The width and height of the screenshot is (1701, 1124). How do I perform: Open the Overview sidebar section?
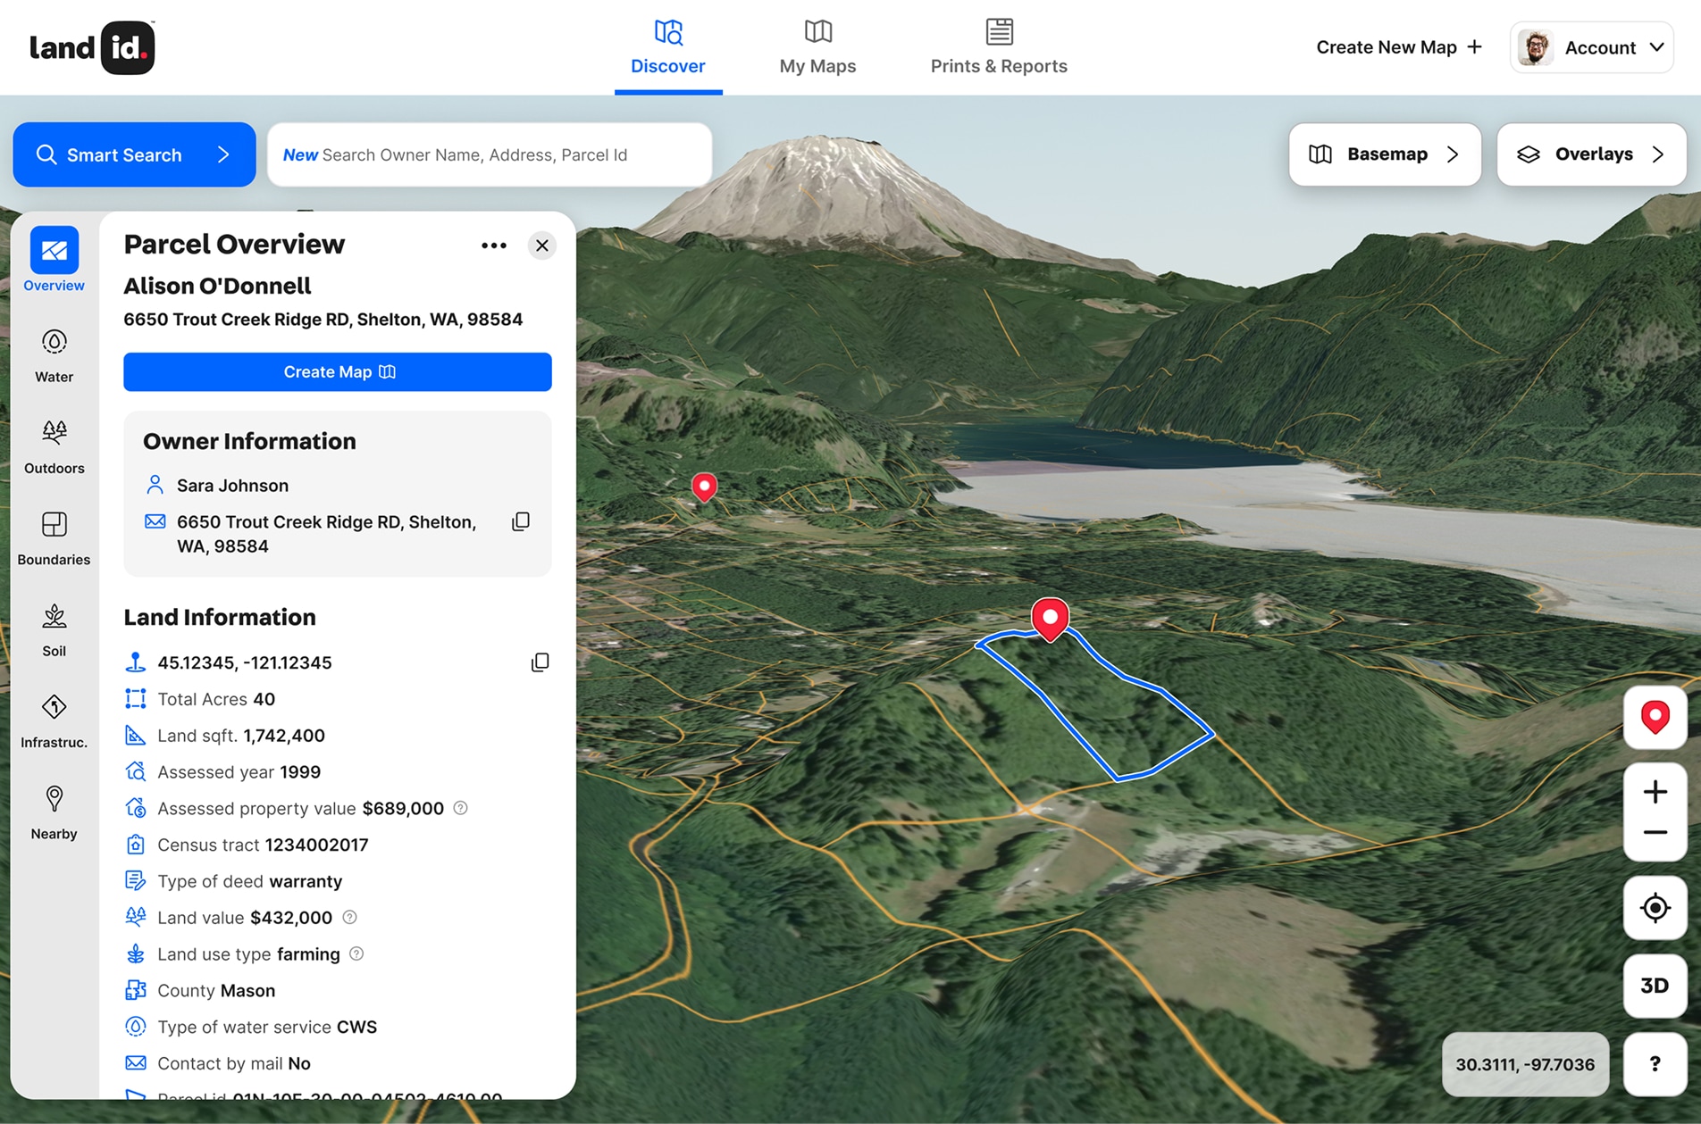click(54, 260)
